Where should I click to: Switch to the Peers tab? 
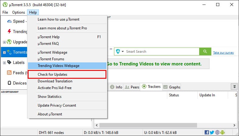(132, 87)
